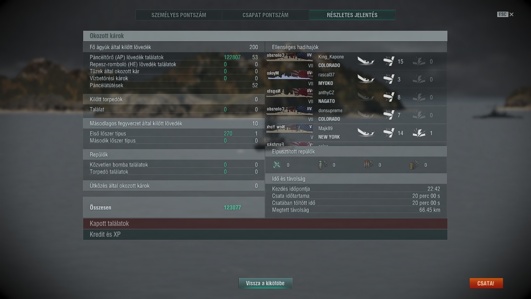
Task: Expand the Kapott találatok section
Action: [x=265, y=223]
